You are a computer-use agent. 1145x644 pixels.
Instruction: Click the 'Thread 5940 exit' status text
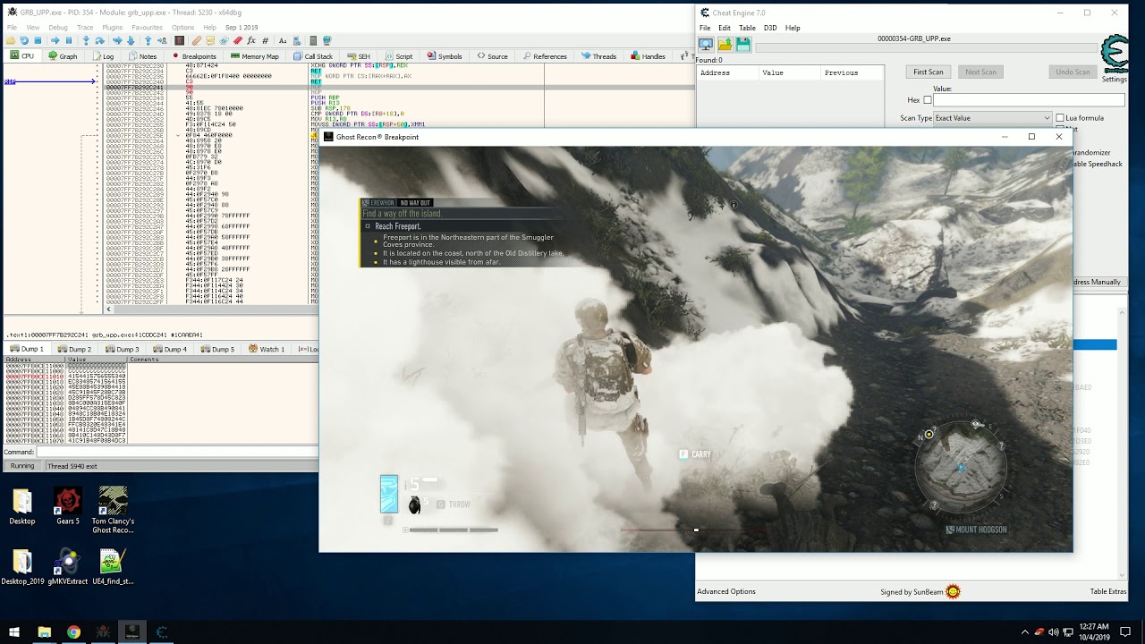pyautogui.click(x=72, y=466)
